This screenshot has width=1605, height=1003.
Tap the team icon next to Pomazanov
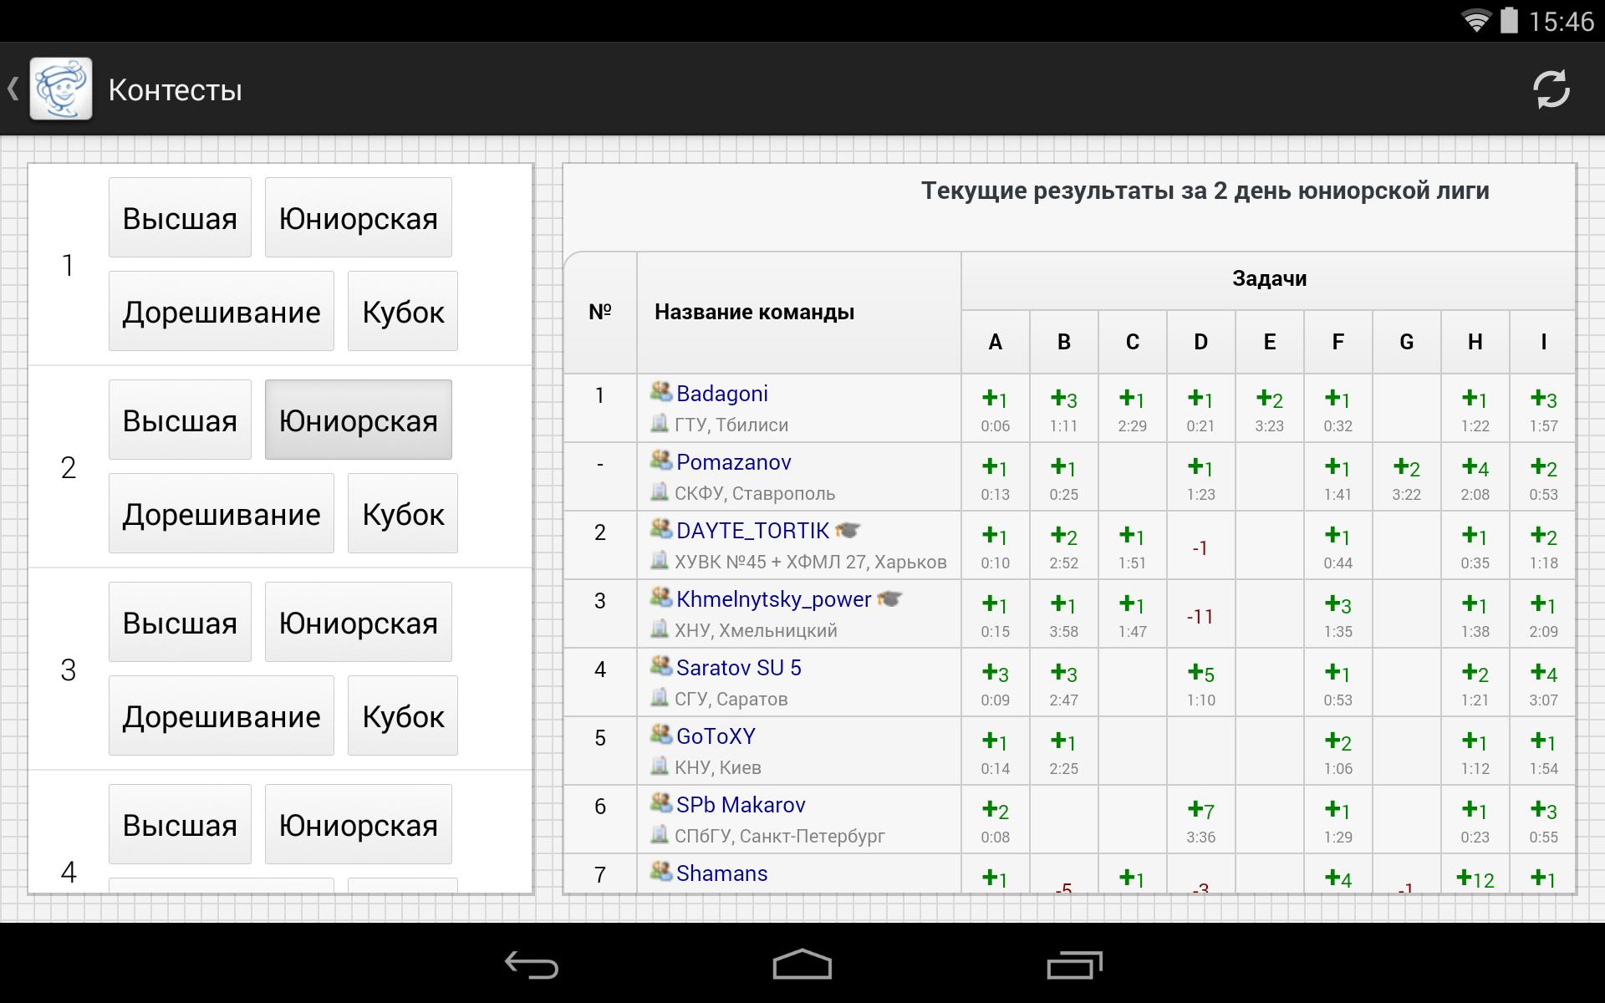[661, 461]
